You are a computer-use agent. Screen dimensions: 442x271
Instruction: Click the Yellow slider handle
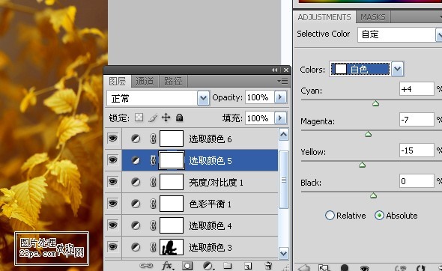coord(363,165)
